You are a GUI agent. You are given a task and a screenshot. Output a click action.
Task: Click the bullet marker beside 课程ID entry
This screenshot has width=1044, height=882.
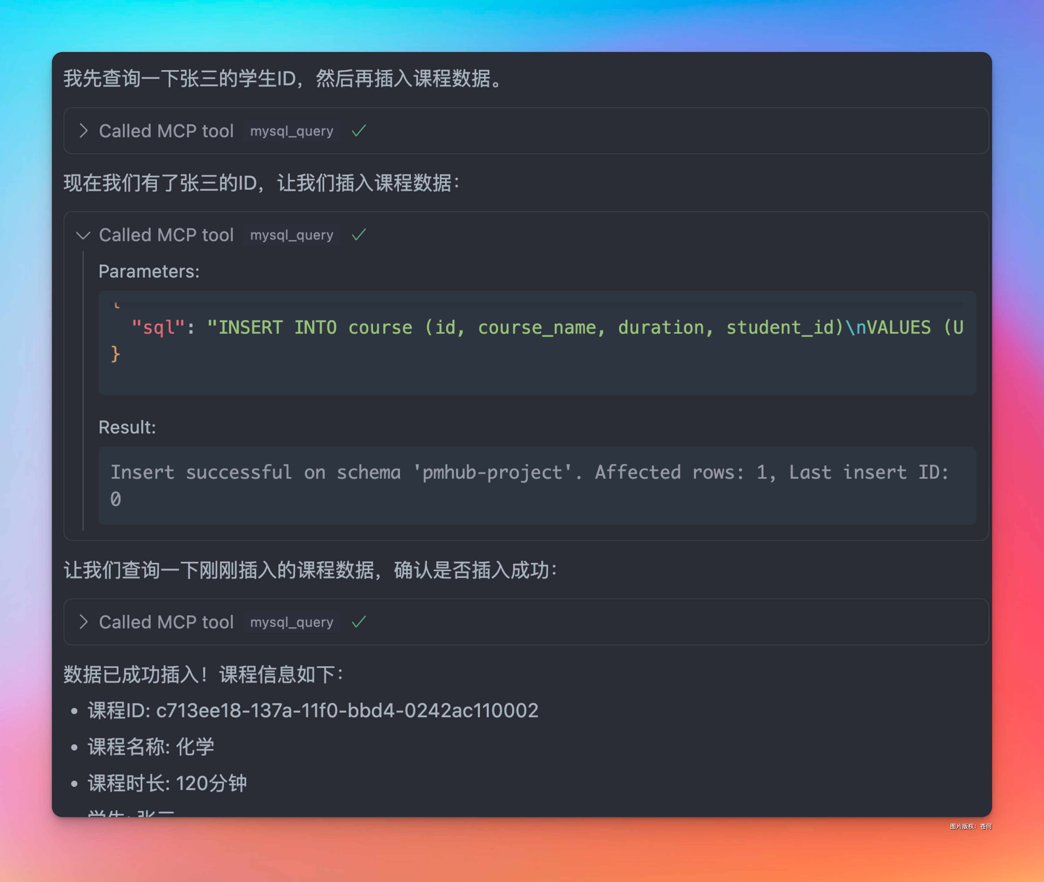click(74, 710)
